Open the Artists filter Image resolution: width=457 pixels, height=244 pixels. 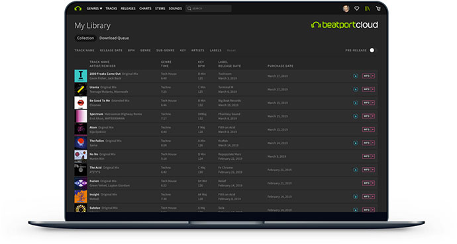(x=197, y=50)
